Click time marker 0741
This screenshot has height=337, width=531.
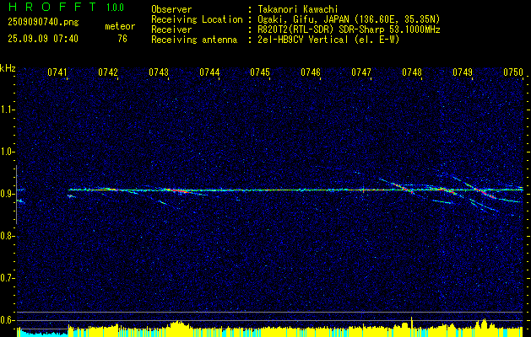[57, 72]
